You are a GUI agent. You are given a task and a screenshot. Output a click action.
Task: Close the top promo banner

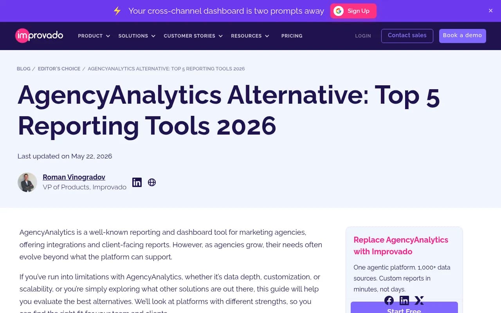point(490,11)
